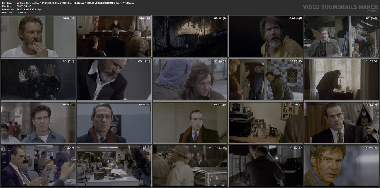The image size is (380, 188).
Task: Click the 'Resolution' header label
Action: (8, 9)
